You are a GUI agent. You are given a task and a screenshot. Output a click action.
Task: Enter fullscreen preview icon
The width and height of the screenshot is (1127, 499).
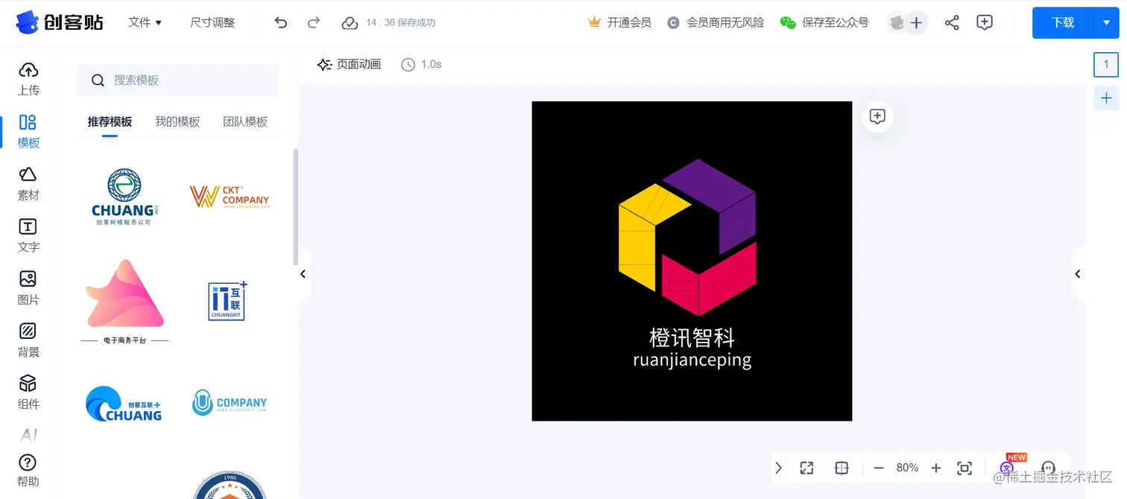pos(806,468)
